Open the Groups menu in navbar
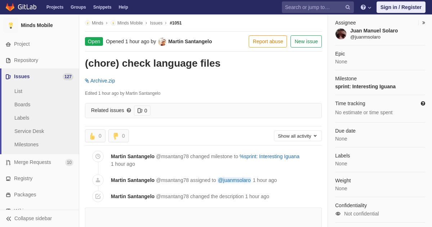 [x=78, y=7]
